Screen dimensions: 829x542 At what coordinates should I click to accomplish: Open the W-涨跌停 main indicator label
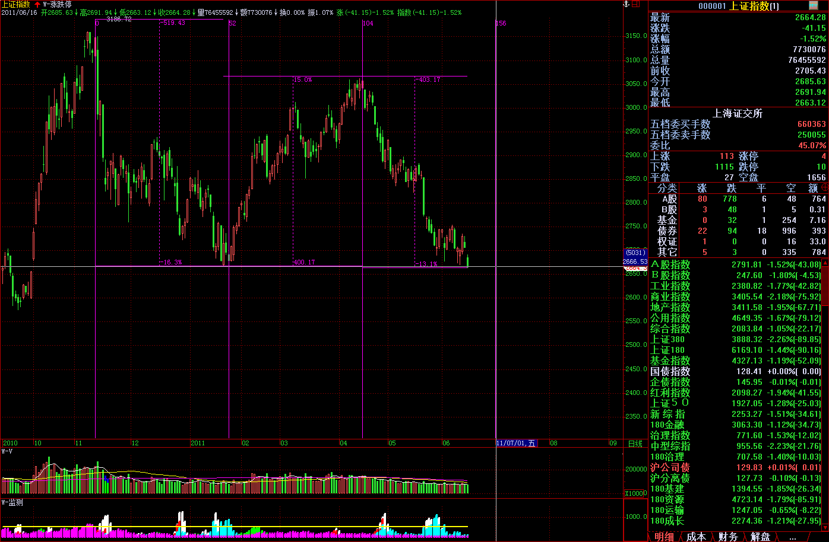[58, 4]
